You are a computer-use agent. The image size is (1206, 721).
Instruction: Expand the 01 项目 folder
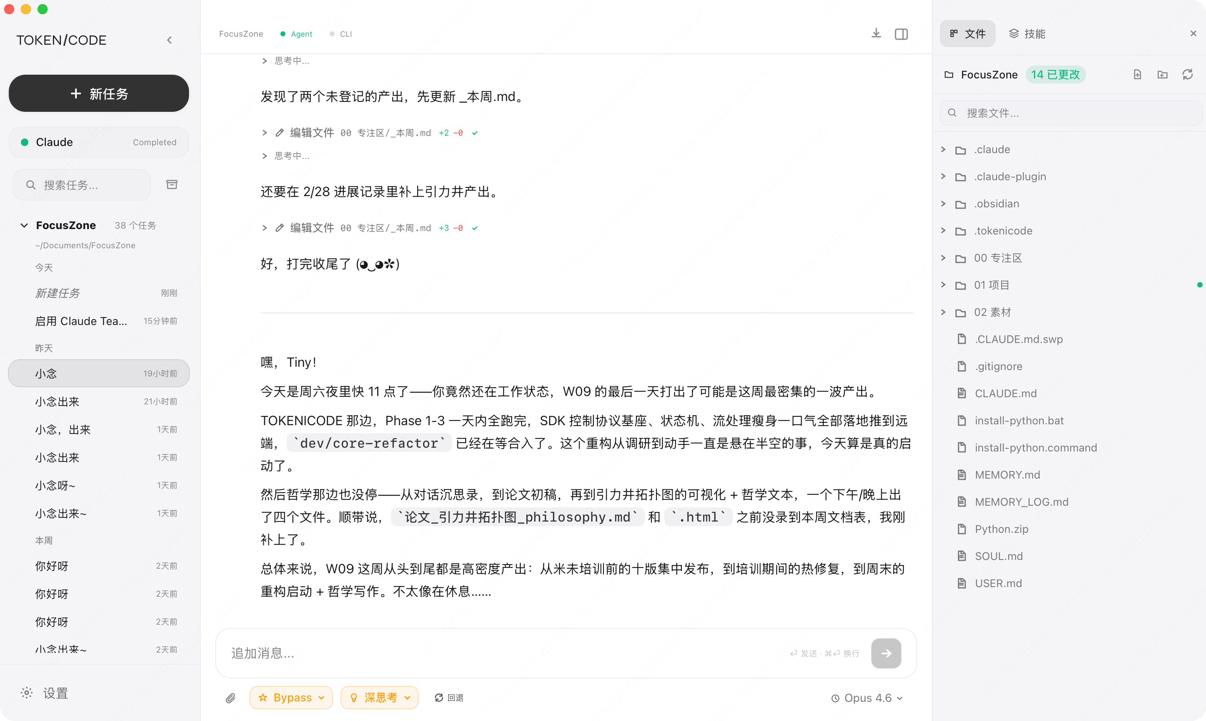[943, 285]
